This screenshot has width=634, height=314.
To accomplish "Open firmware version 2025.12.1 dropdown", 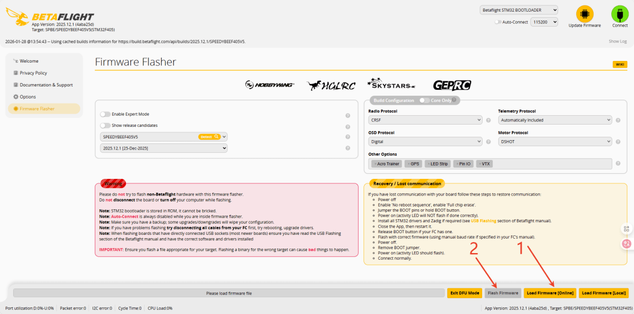I will [163, 148].
